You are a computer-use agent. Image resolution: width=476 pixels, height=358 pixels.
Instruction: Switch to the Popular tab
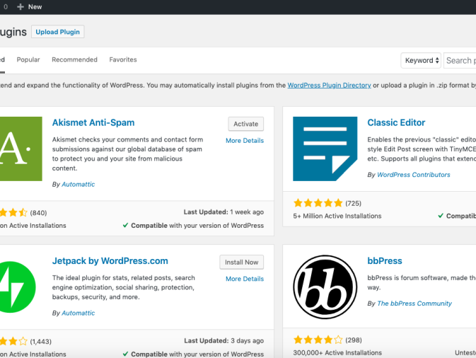(28, 59)
